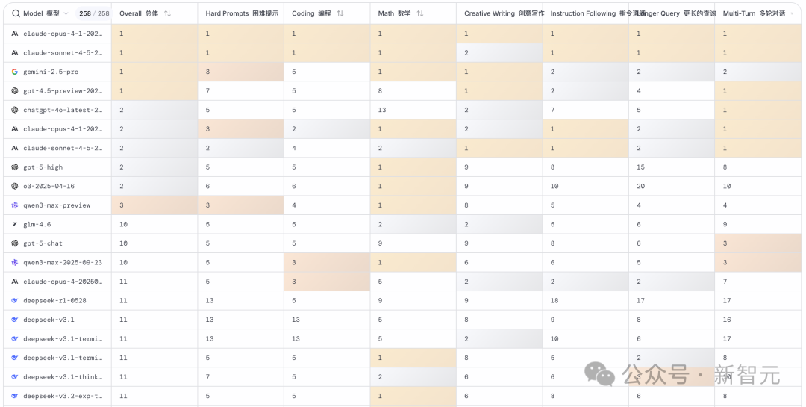The image size is (806, 407).
Task: Select the o3-2025-04-16 model name
Action: coord(49,186)
